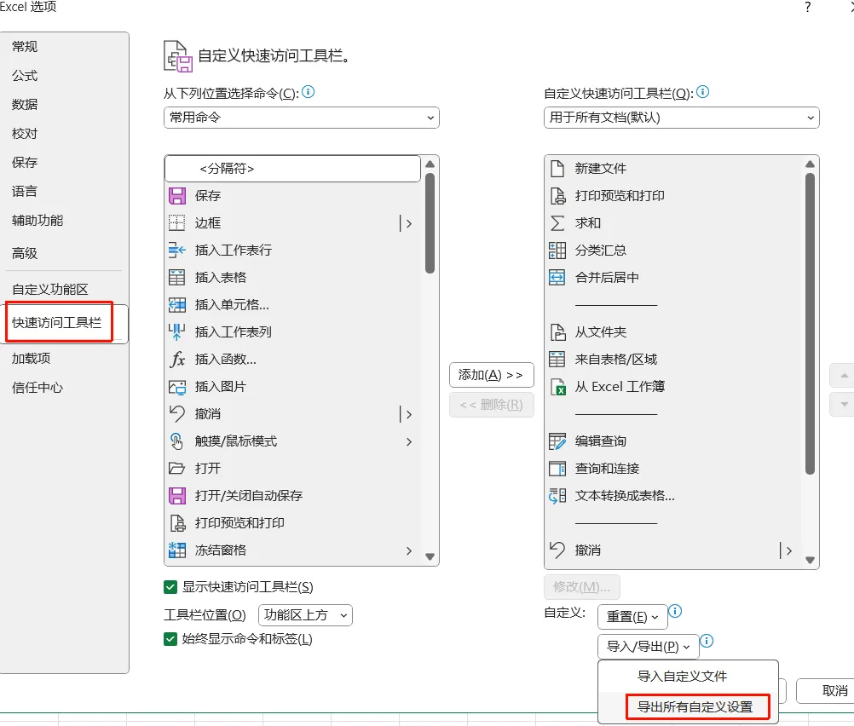Expand the Freeze Panes submenu arrow
This screenshot has width=854, height=726.
408,550
